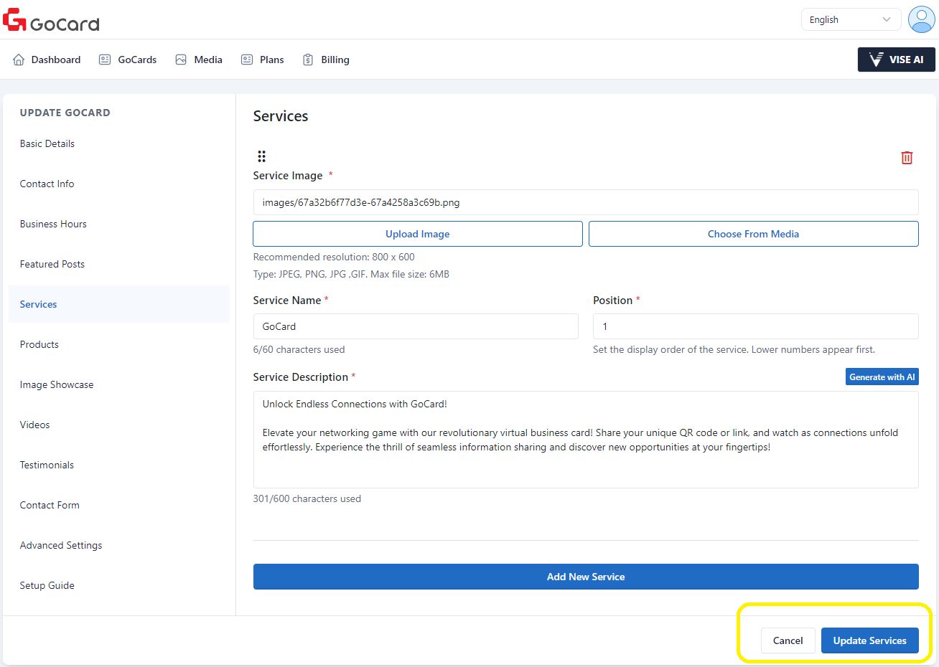Image resolution: width=939 pixels, height=667 pixels.
Task: Click the Billing receipt icon
Action: click(x=308, y=60)
